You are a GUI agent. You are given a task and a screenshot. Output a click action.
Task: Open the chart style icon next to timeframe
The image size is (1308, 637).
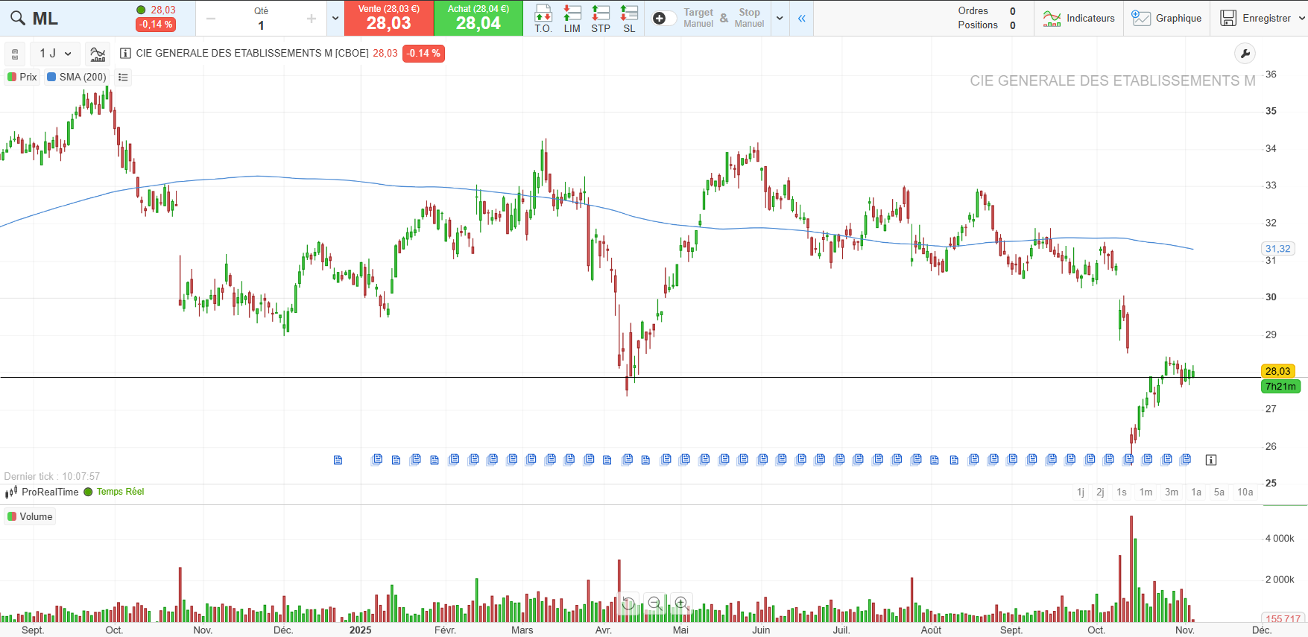98,54
